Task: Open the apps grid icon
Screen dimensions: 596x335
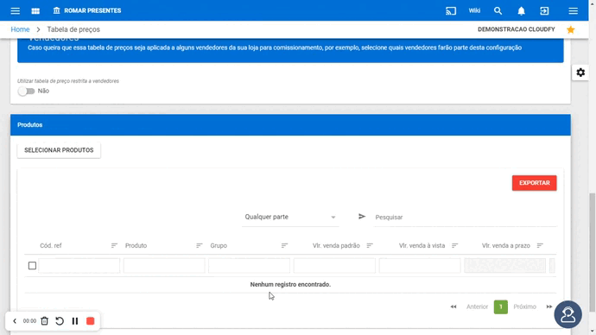Action: click(35, 10)
